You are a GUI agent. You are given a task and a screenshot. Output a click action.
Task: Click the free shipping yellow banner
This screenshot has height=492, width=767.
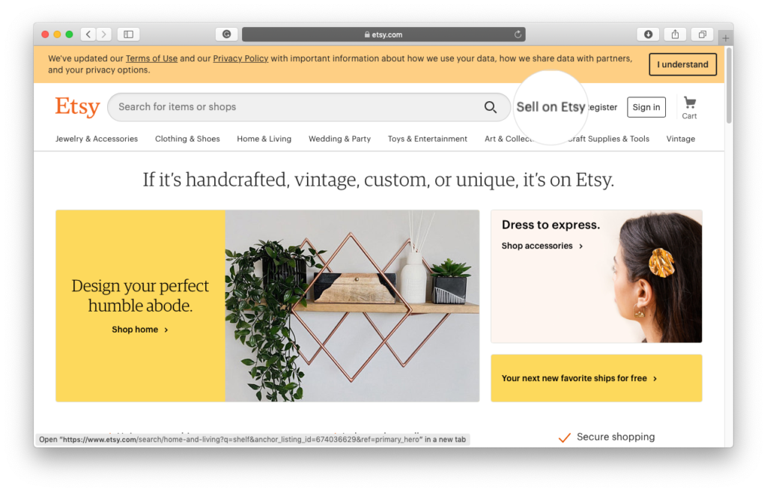click(x=596, y=378)
